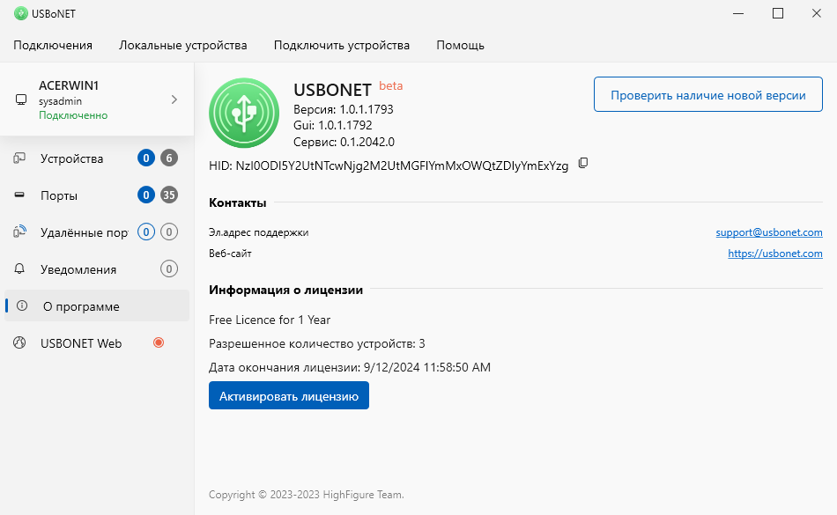Screen dimensions: 837x515
Task: Open the Локальные устройства menu
Action: coord(183,45)
